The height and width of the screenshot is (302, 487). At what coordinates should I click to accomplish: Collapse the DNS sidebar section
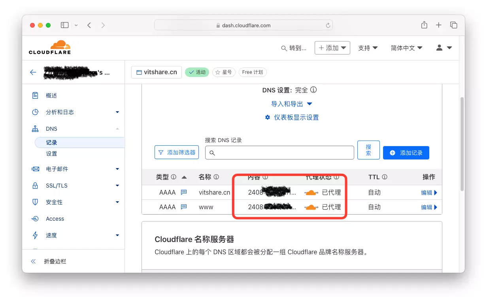point(117,129)
